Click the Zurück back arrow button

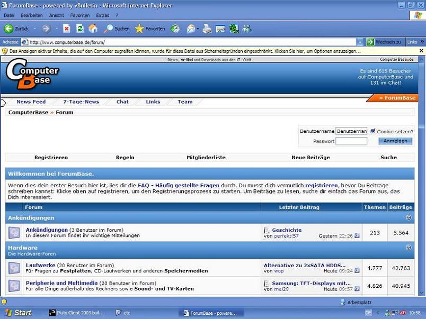[9, 29]
